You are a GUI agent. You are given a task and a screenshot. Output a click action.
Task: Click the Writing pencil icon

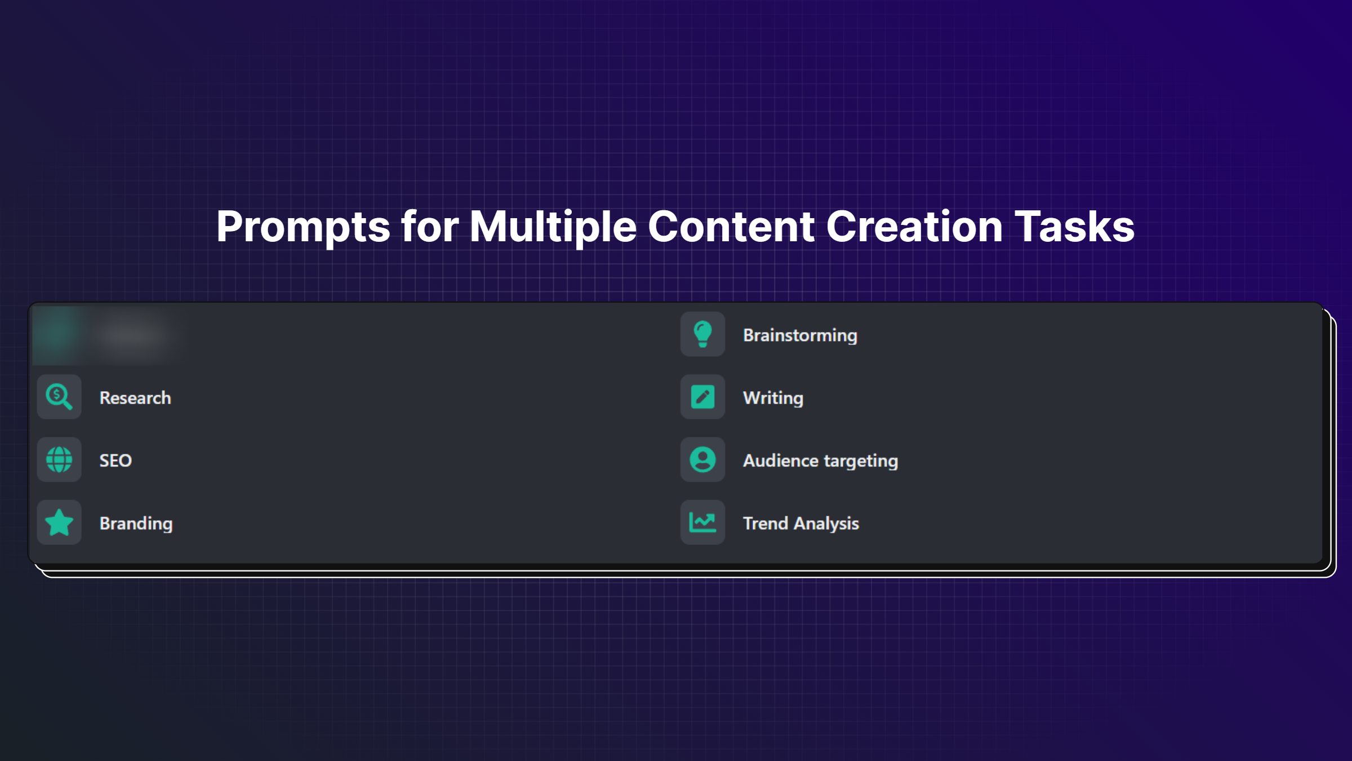click(x=702, y=397)
